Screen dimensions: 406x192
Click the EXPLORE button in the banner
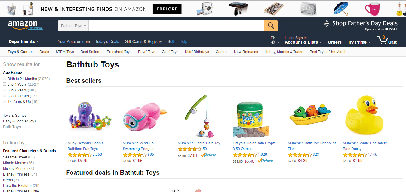(167, 9)
